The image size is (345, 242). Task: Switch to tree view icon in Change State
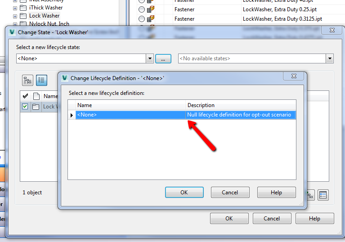27,81
